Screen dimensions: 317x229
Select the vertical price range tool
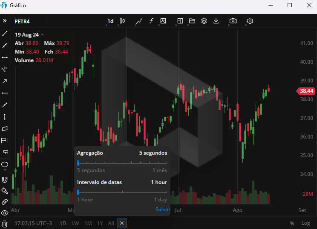[x=5, y=117]
